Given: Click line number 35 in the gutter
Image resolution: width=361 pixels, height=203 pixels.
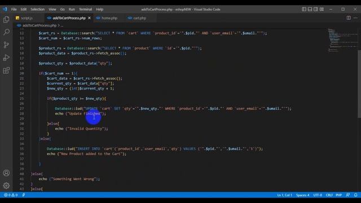Looking at the screenshot, I should tap(21, 149).
